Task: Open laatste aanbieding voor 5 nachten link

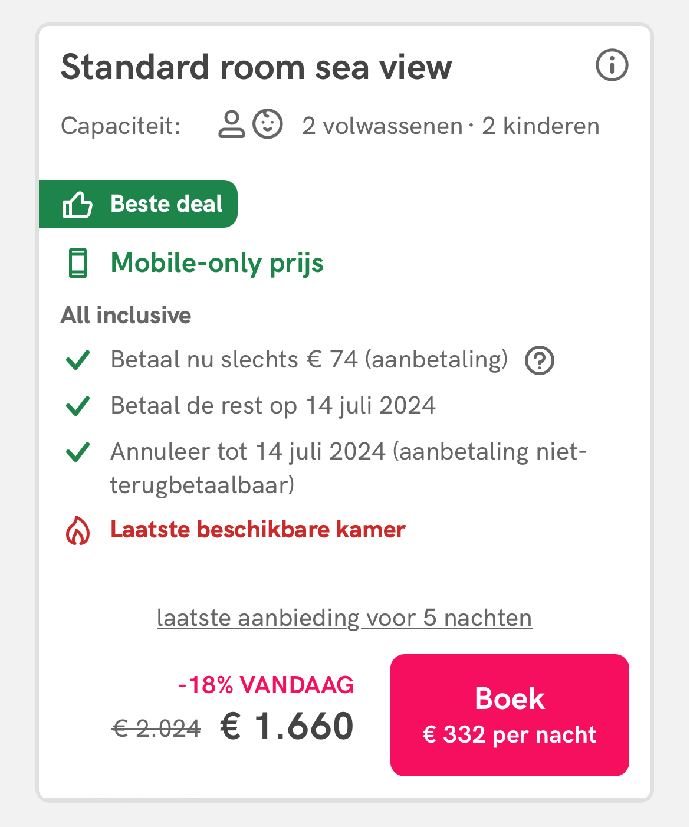Action: 344,618
